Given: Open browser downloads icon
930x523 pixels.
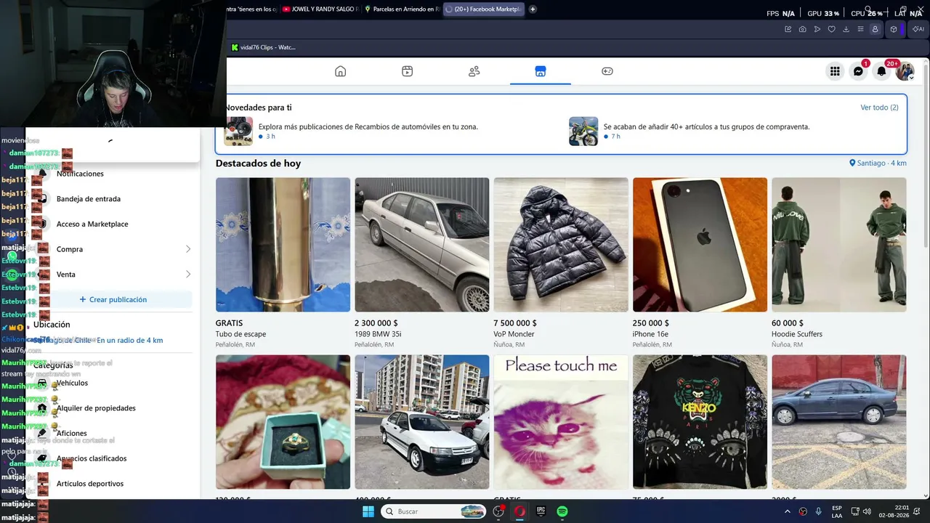Looking at the screenshot, I should tap(846, 29).
